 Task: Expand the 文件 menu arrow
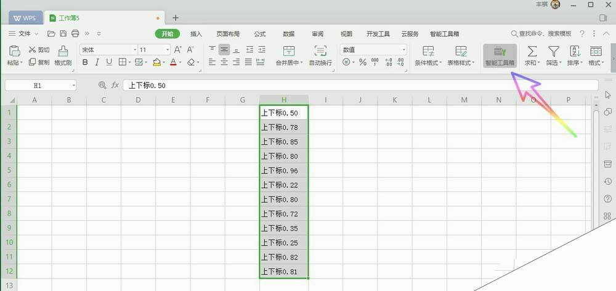pos(36,34)
